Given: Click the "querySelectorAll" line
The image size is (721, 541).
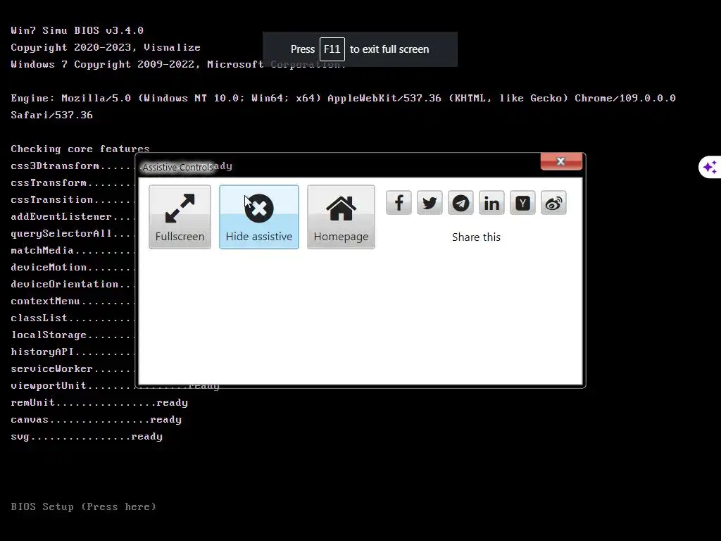Looking at the screenshot, I should pyautogui.click(x=73, y=233).
